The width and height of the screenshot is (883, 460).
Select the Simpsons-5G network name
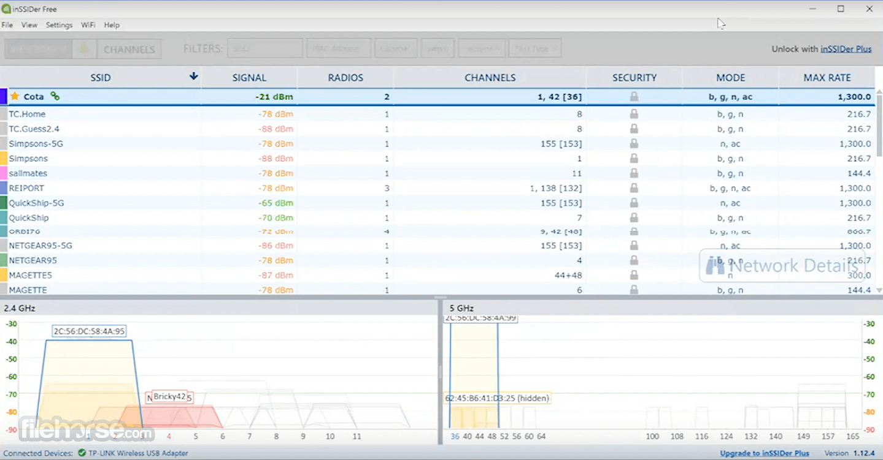point(36,143)
